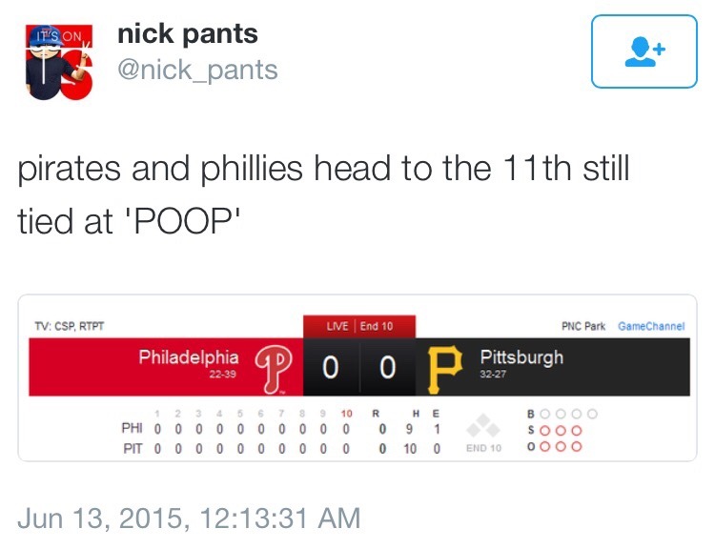Image resolution: width=715 pixels, height=549 pixels.
Task: Click the Phillies team logo
Action: (x=276, y=367)
